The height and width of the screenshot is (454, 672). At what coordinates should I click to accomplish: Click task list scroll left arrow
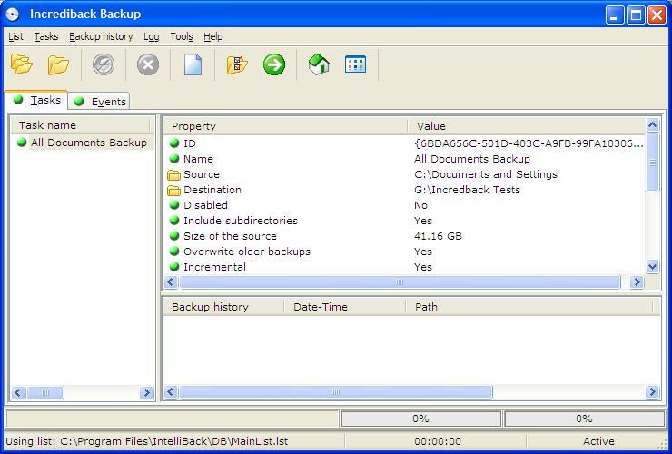pyautogui.click(x=18, y=392)
